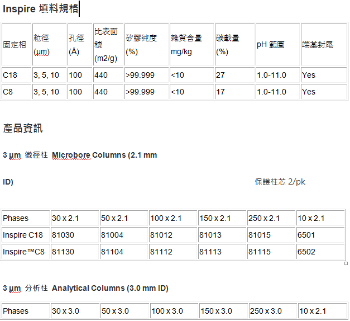Click the '粒徑 (µm)' header cell
This screenshot has width=350, height=321.
(x=50, y=45)
